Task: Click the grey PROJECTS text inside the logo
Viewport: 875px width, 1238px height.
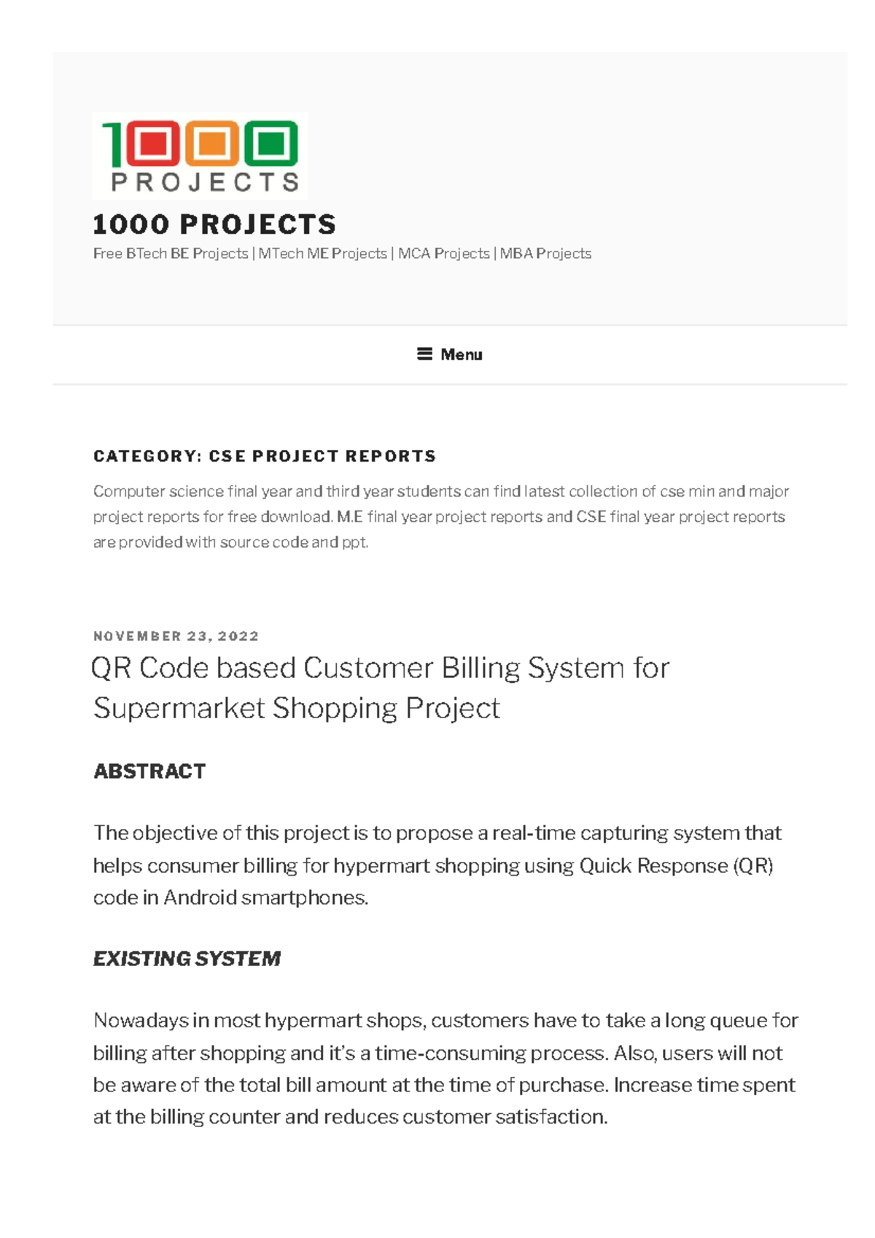Action: [x=205, y=182]
